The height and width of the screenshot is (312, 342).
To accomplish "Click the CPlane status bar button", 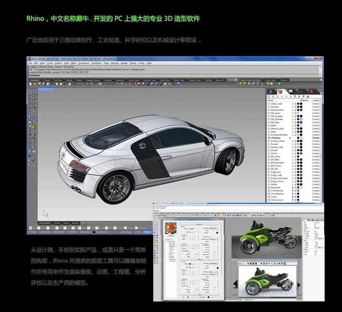I will pos(32,232).
